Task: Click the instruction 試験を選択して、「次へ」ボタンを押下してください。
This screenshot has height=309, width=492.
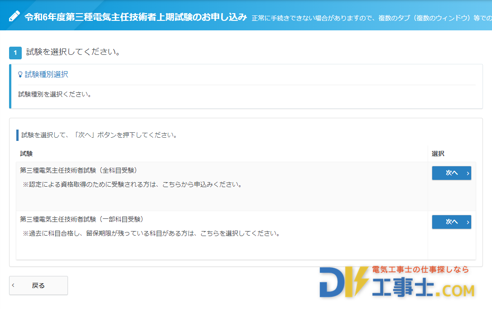Action: (x=100, y=135)
